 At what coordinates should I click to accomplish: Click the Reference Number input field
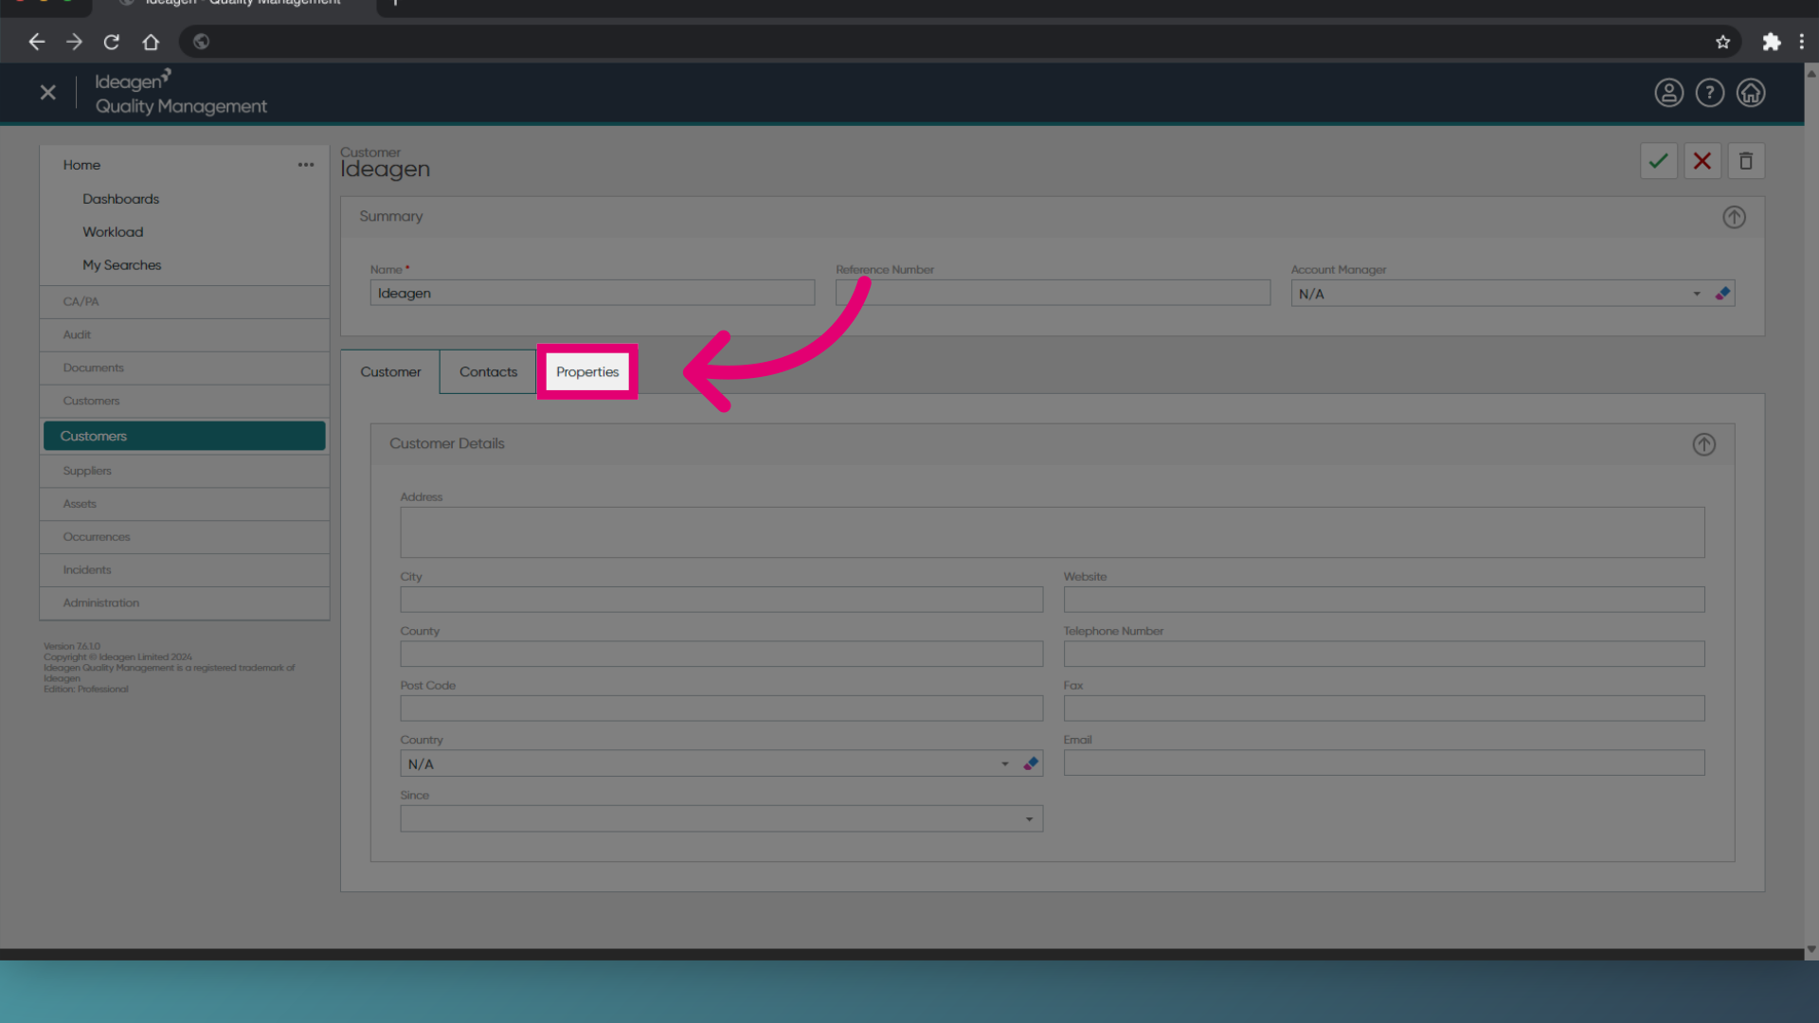tap(1053, 293)
